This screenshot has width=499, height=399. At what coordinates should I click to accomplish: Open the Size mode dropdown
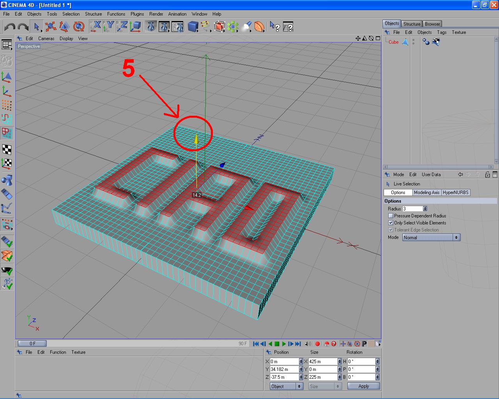(x=325, y=386)
